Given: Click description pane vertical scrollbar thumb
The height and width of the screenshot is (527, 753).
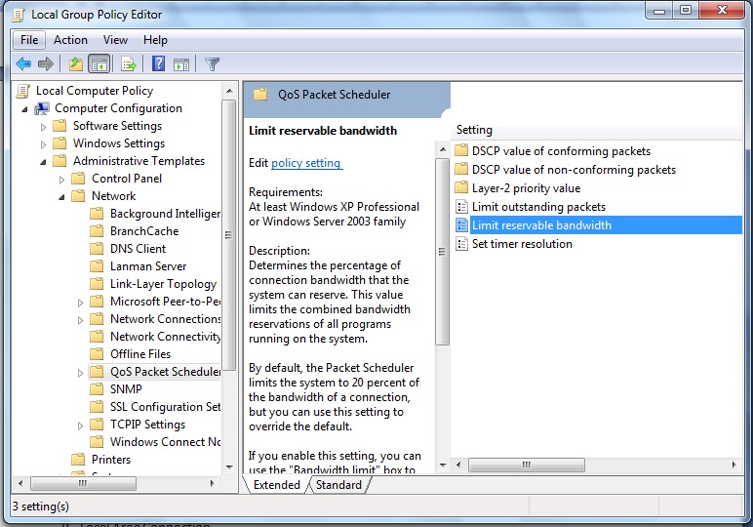Looking at the screenshot, I should [442, 252].
